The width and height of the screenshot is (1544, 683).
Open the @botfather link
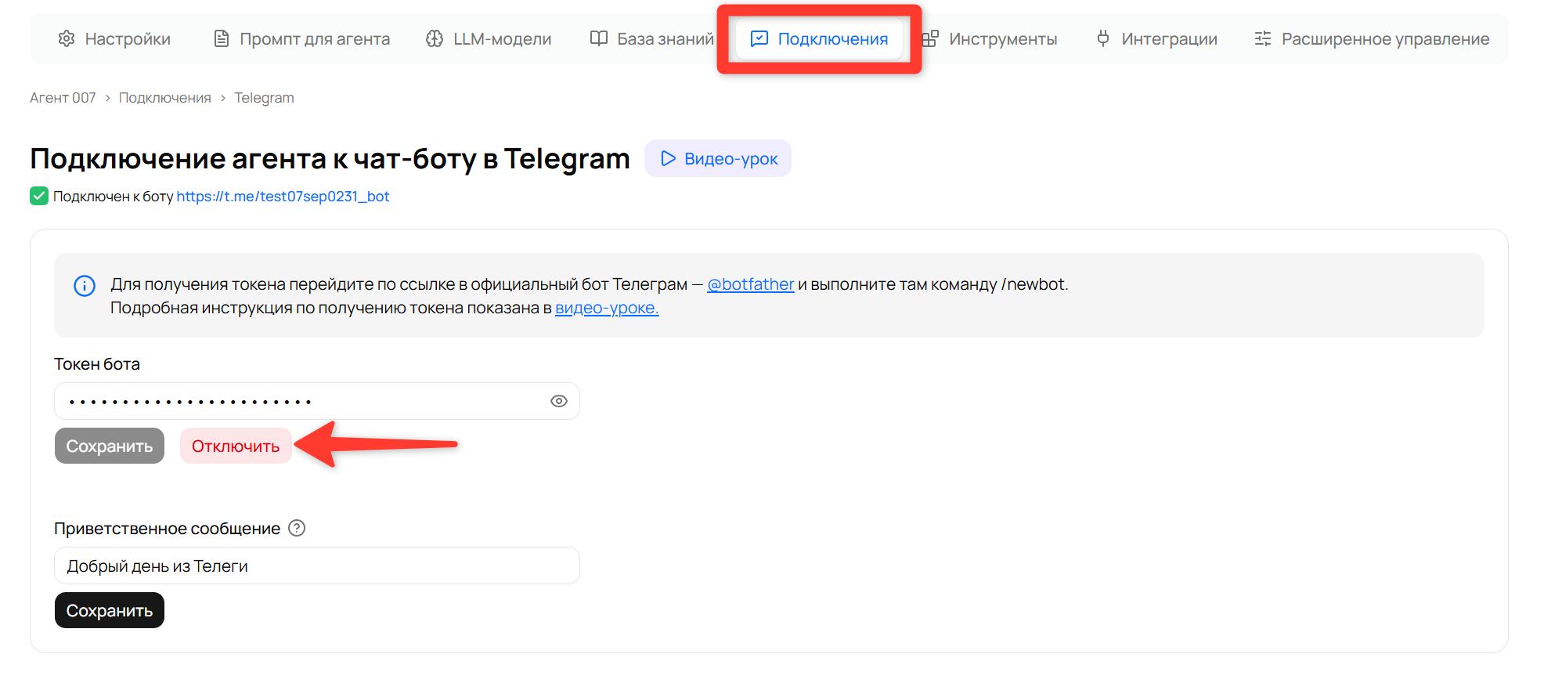click(751, 284)
